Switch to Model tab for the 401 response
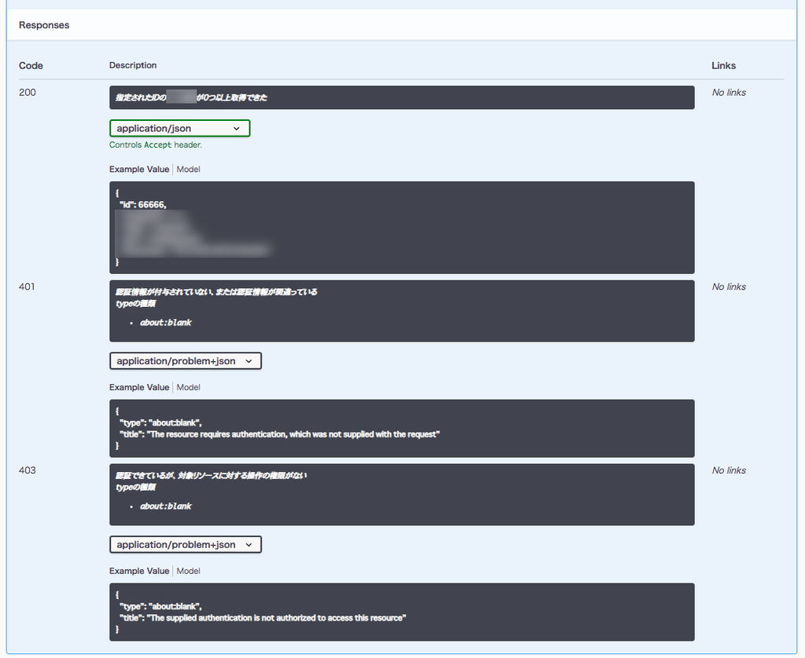Image resolution: width=805 pixels, height=658 pixels. tap(189, 387)
